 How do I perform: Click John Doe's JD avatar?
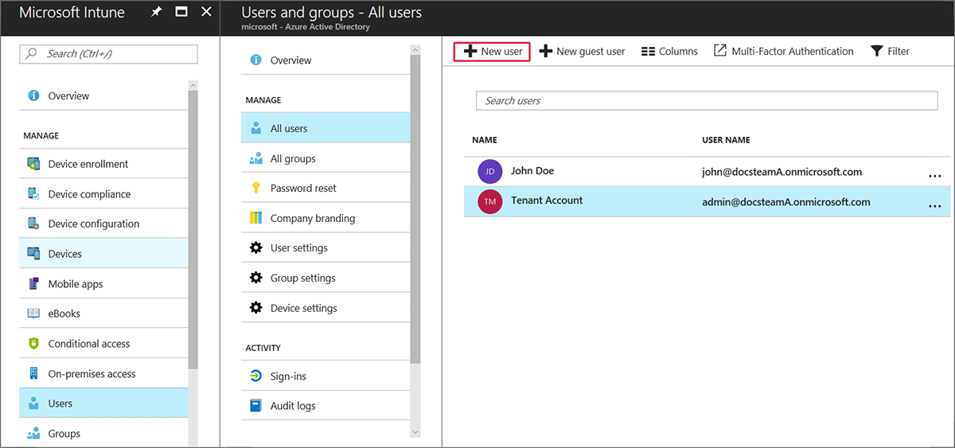point(489,171)
